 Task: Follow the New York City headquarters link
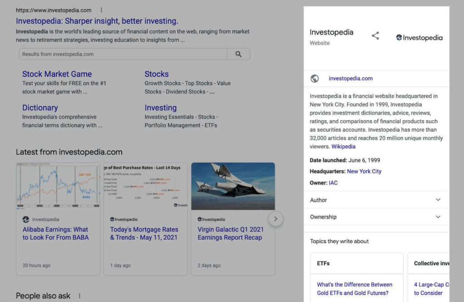(364, 171)
